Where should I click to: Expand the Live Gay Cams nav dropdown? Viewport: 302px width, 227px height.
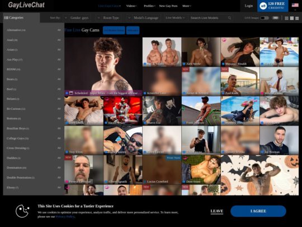[x=110, y=6]
